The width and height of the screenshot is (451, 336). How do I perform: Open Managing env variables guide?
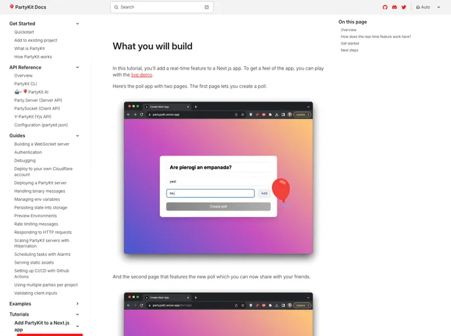click(37, 199)
